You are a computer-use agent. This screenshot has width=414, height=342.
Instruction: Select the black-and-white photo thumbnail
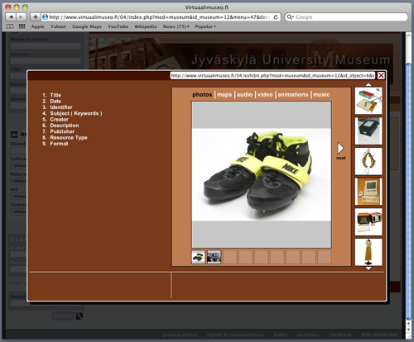click(214, 257)
